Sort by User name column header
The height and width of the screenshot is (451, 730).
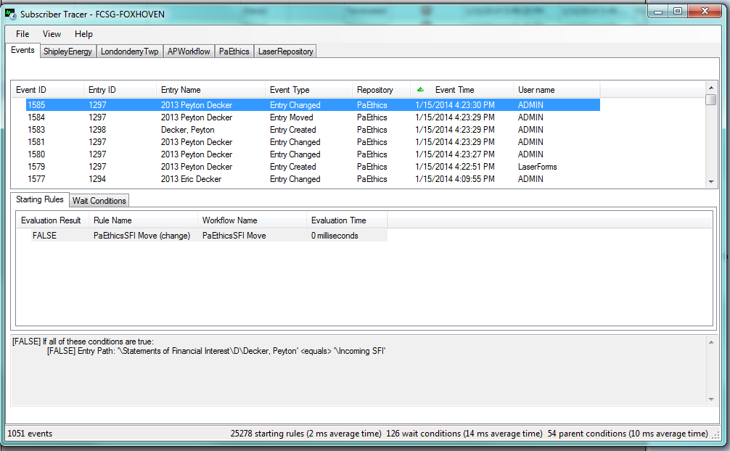click(x=557, y=90)
